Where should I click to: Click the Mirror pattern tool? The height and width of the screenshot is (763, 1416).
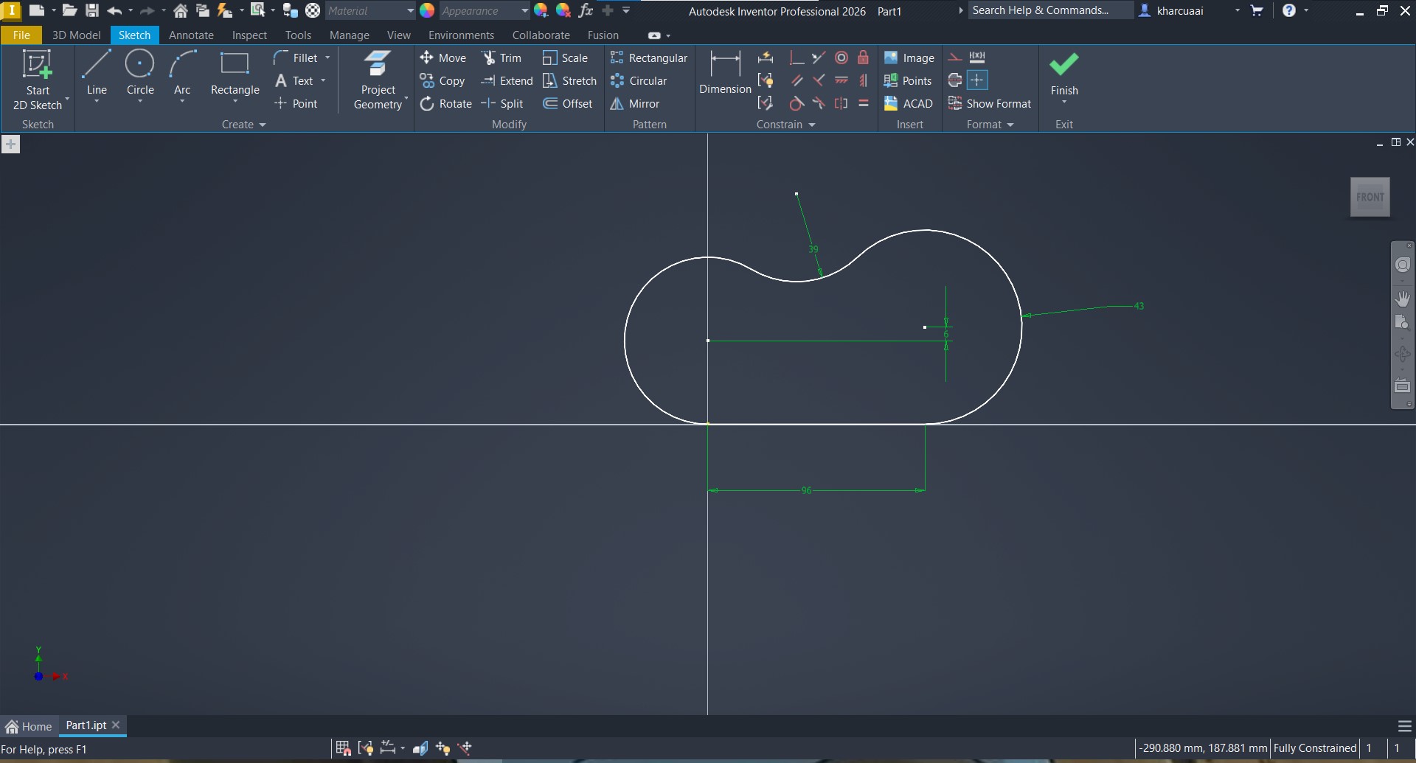click(x=635, y=104)
